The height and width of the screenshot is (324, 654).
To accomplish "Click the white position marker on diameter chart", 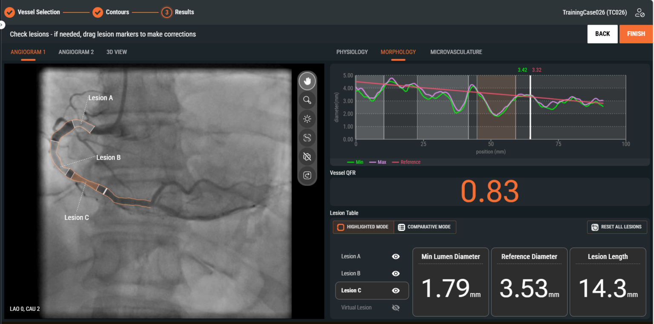I will [530, 107].
